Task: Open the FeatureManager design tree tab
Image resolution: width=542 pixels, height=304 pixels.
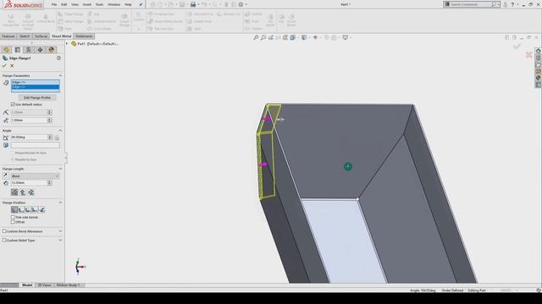Action: tap(6, 50)
